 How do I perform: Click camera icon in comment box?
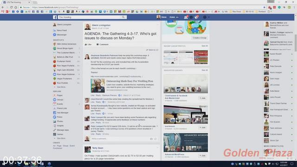[151, 139]
